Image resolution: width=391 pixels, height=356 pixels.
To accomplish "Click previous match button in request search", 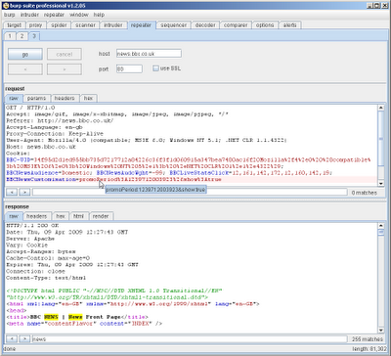I will click(12, 192).
